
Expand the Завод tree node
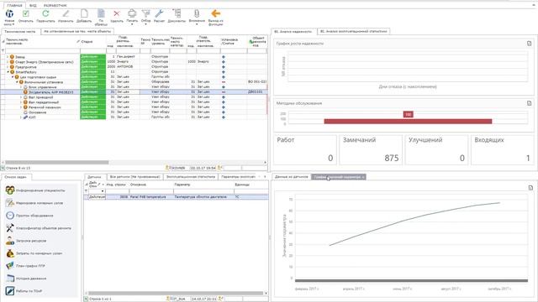[x=8, y=57]
